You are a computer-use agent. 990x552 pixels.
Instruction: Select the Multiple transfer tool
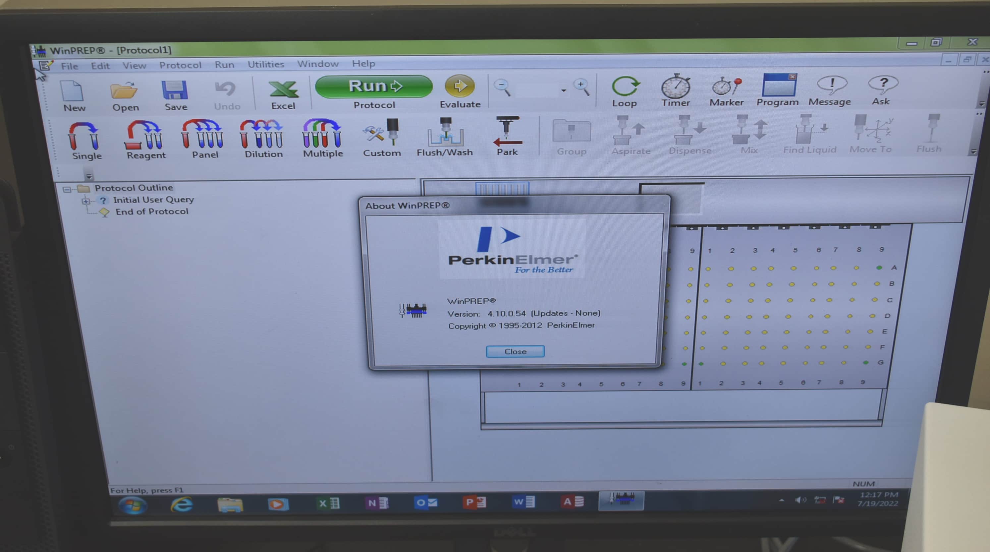[x=322, y=138]
